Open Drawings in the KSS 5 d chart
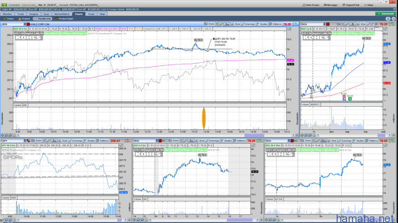Screen dimensions: 398x223 coord(212,141)
